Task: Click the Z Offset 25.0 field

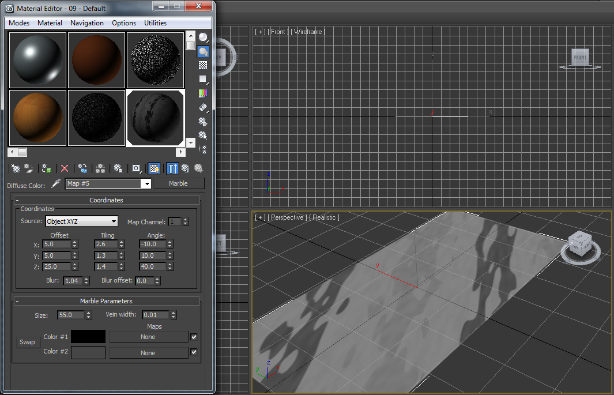Action: pos(56,266)
